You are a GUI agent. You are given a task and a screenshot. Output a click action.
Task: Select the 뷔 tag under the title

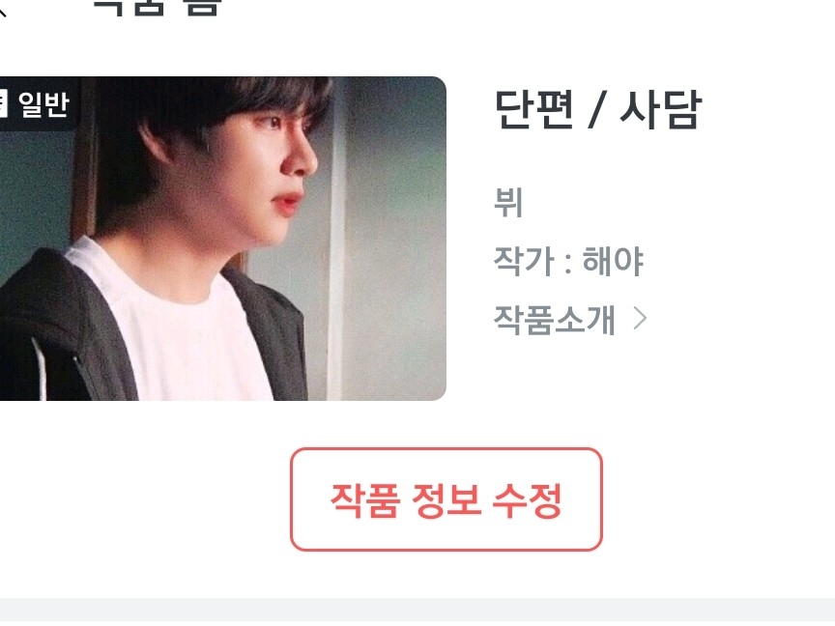[x=508, y=202]
